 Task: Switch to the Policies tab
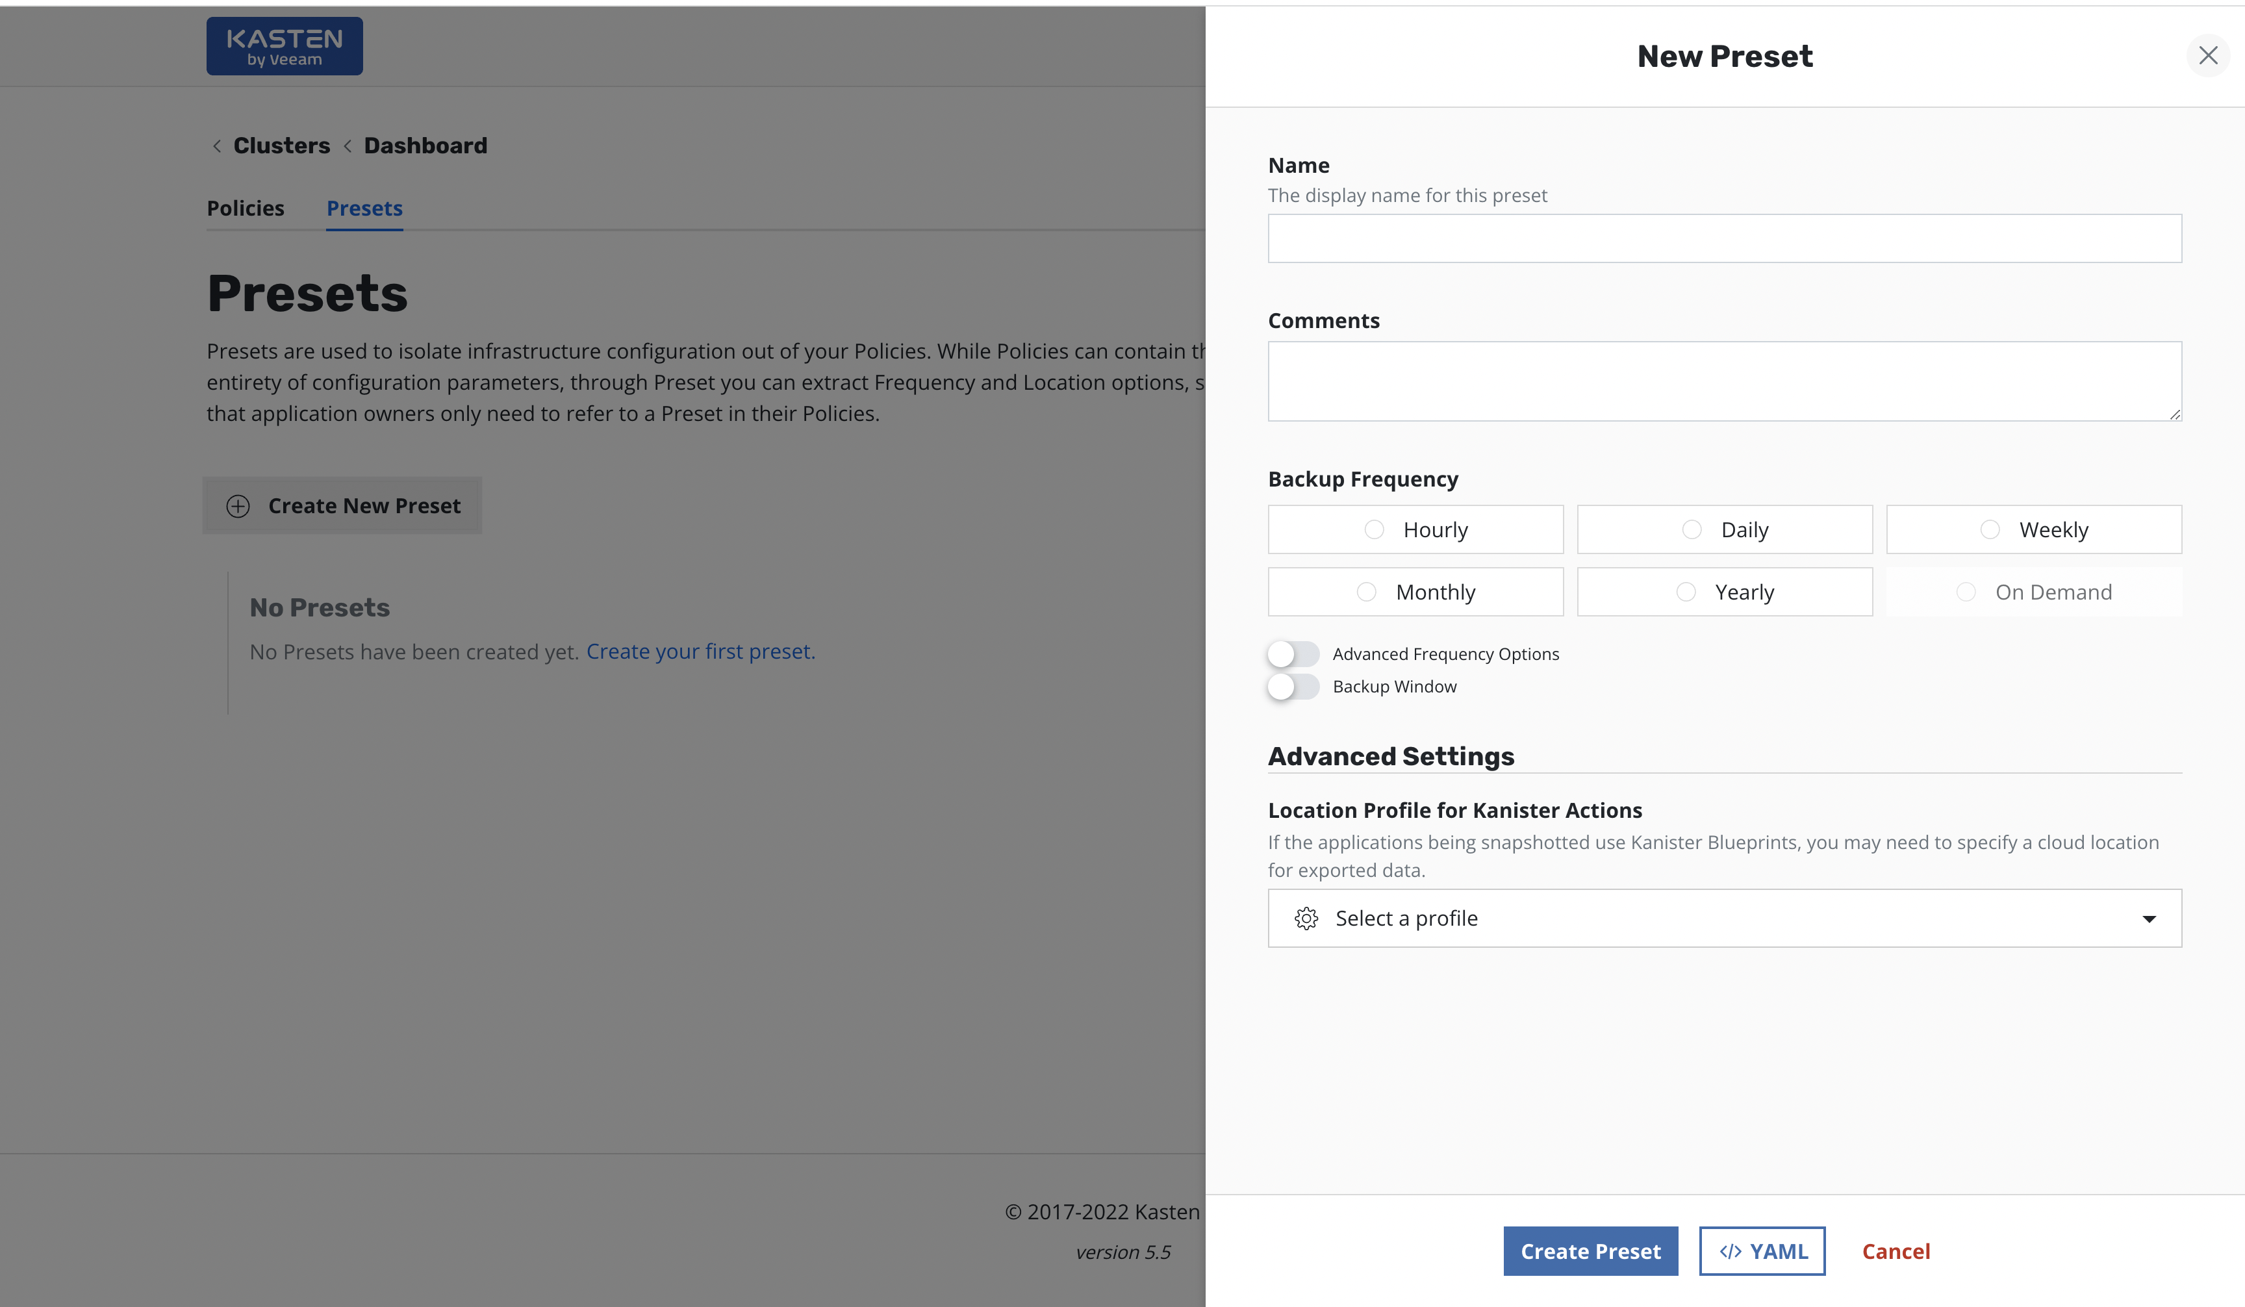245,209
